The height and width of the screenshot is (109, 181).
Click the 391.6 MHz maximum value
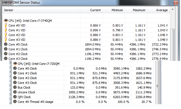coord(122,87)
